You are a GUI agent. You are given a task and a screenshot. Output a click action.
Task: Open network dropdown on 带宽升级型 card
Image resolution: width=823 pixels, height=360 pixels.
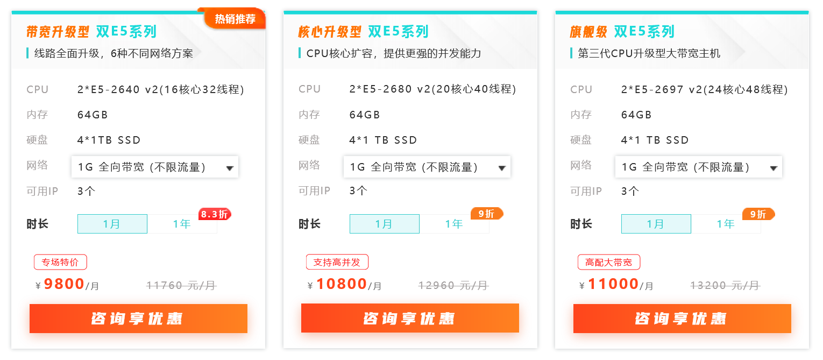coord(155,167)
